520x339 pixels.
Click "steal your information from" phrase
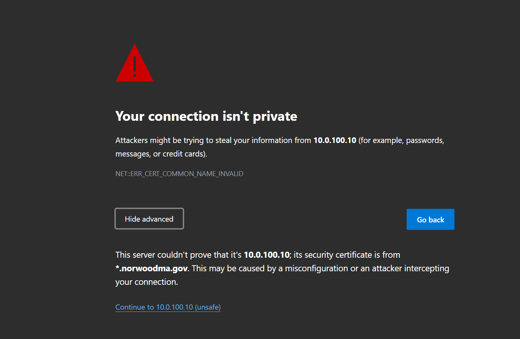(263, 140)
